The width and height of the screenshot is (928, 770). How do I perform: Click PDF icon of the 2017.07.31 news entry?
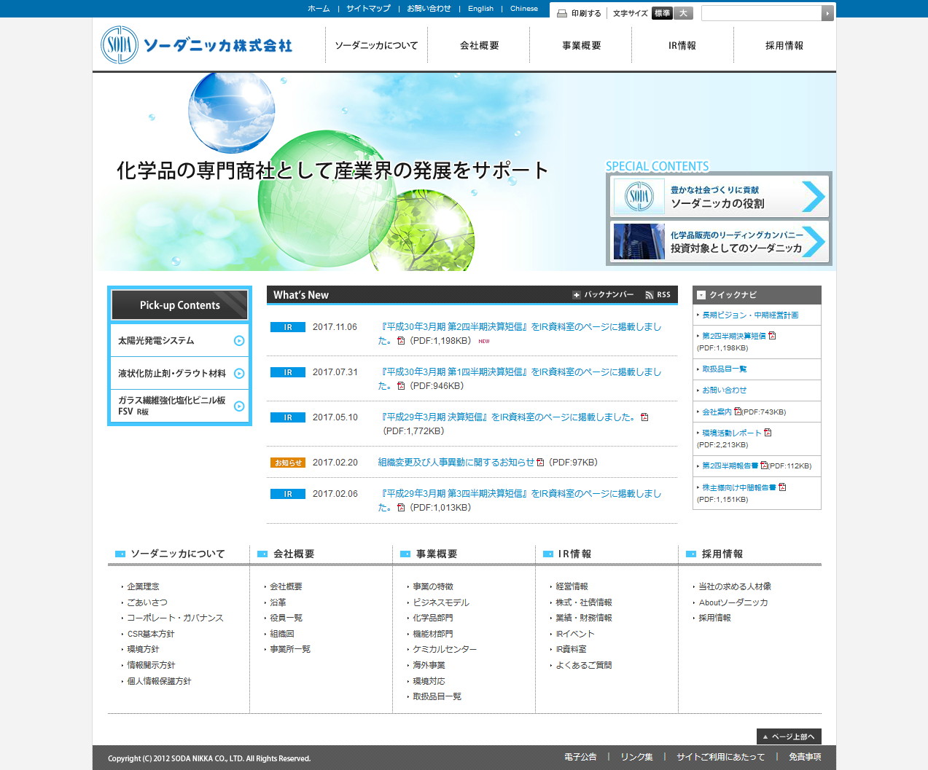click(x=401, y=386)
